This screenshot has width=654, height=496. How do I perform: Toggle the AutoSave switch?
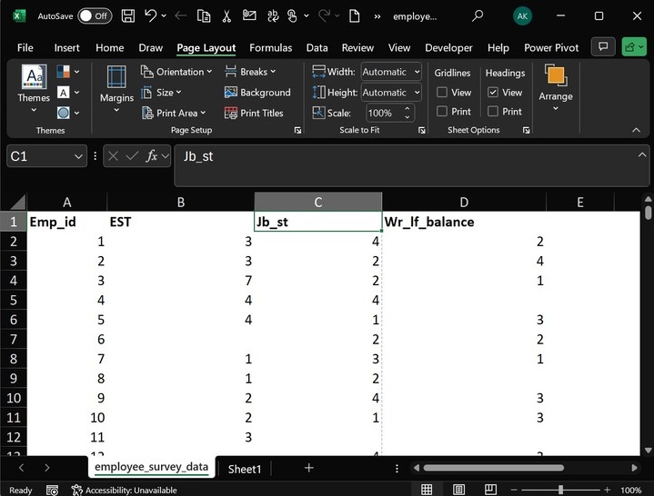click(95, 15)
